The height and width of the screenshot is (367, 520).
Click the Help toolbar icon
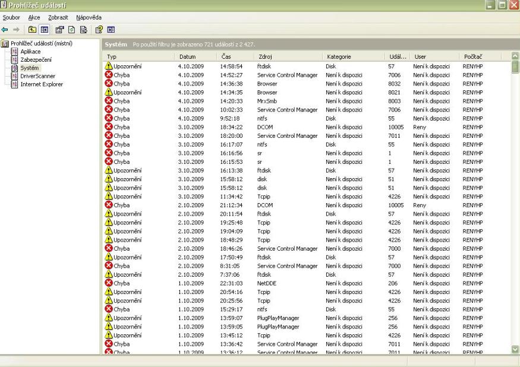99,29
